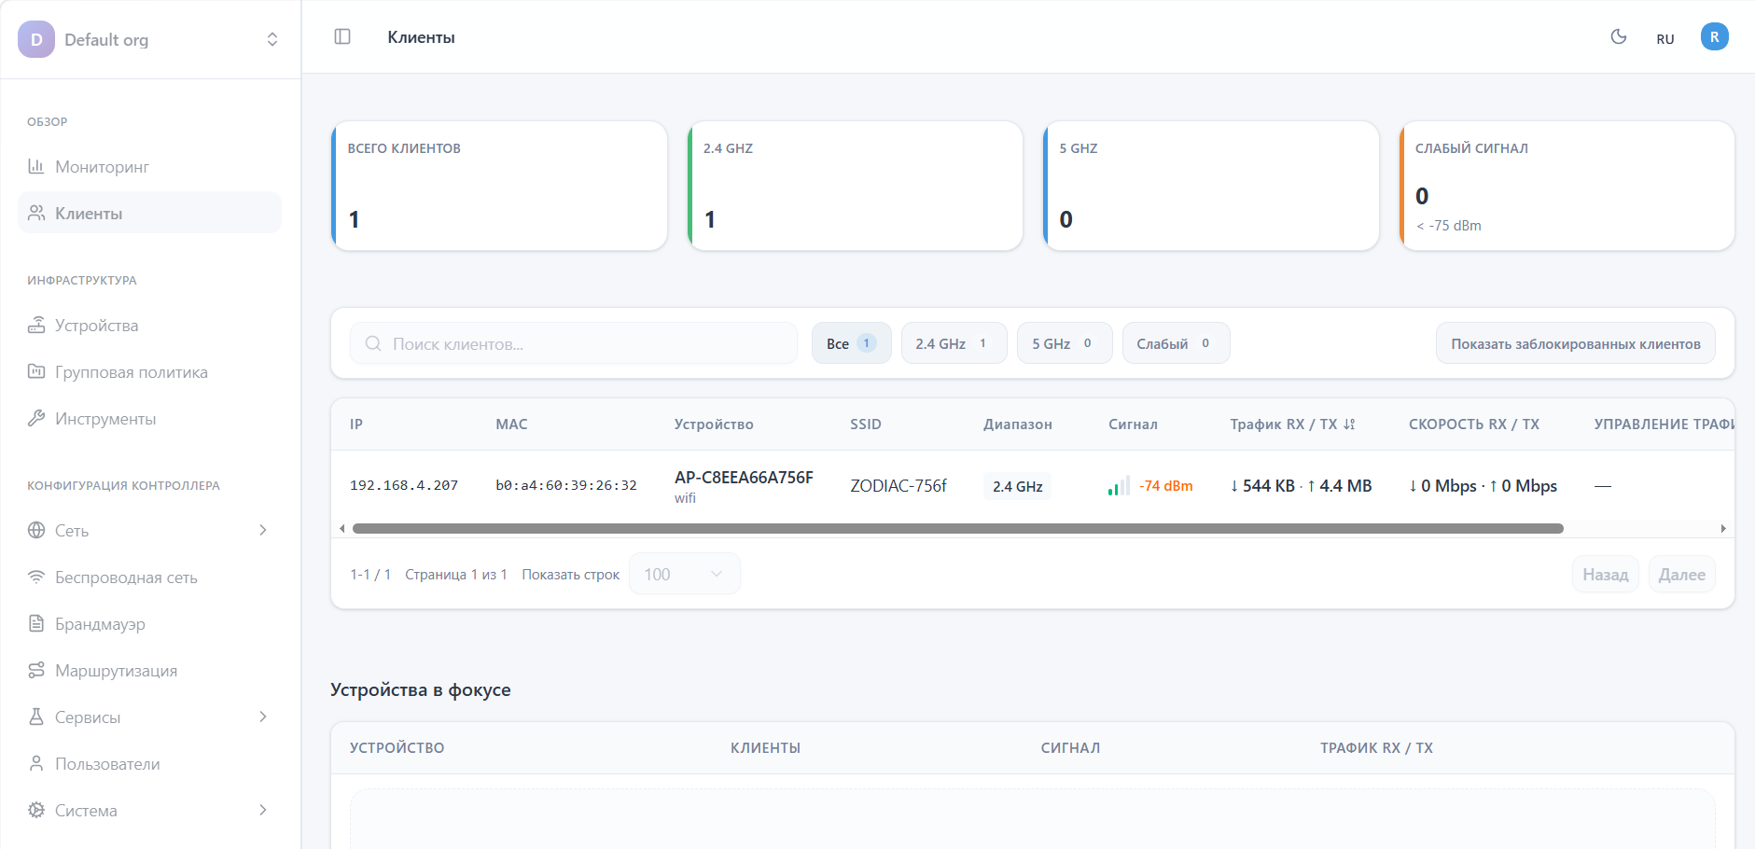This screenshot has width=1755, height=849.
Task: Open Инструменты wrench icon item
Action: pyautogui.click(x=36, y=419)
